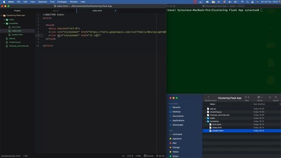Click the Git status bar item

click(x=160, y=156)
